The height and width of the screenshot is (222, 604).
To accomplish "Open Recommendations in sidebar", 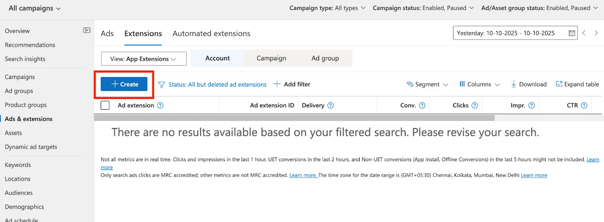I will pyautogui.click(x=30, y=45).
